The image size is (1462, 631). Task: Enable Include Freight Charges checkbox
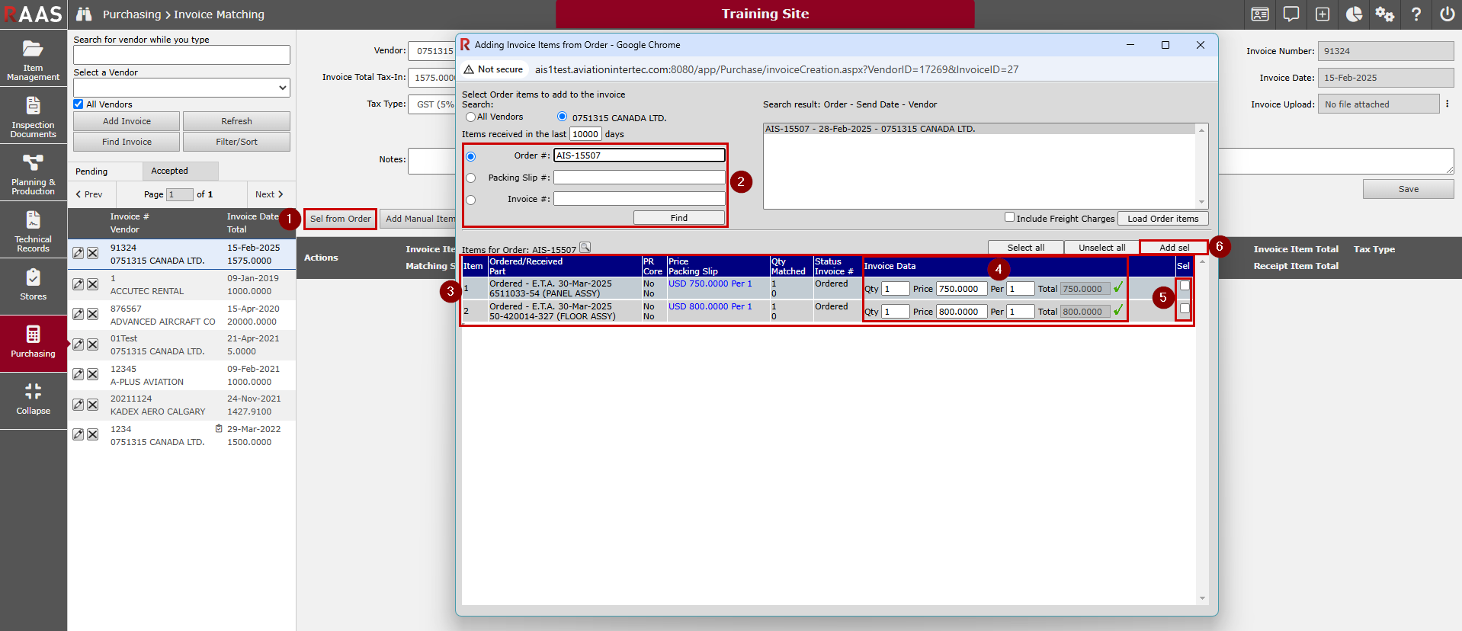click(x=1009, y=217)
